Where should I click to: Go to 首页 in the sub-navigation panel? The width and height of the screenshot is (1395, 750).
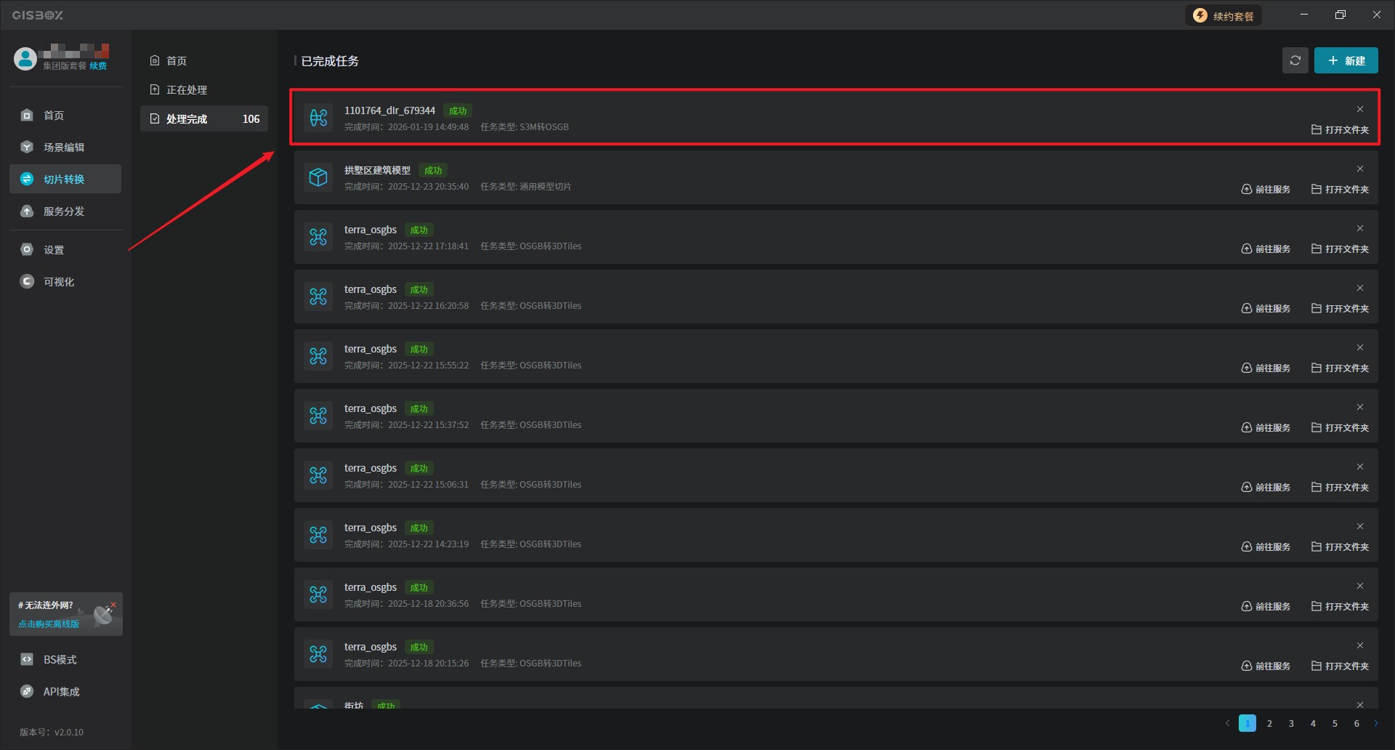[177, 61]
